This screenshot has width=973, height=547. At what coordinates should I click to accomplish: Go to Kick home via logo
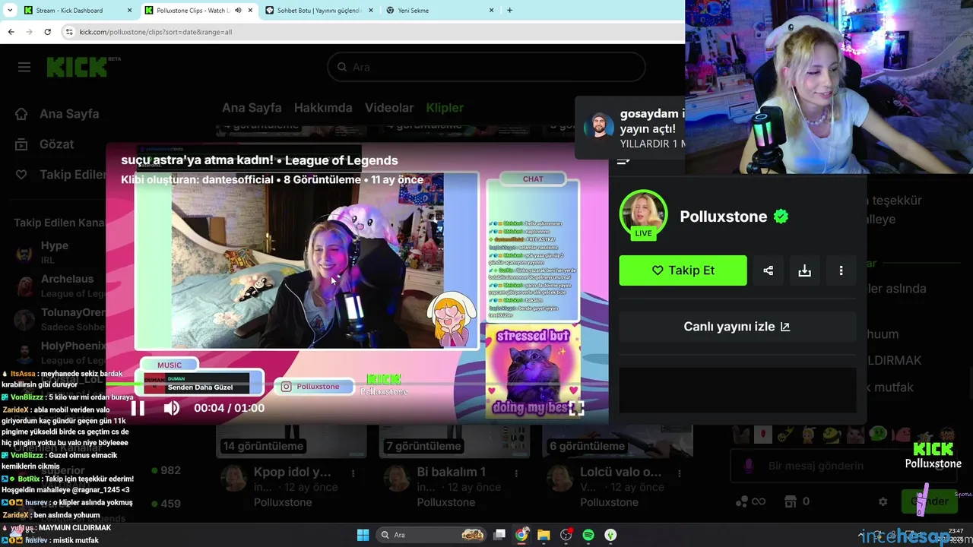[78, 67]
